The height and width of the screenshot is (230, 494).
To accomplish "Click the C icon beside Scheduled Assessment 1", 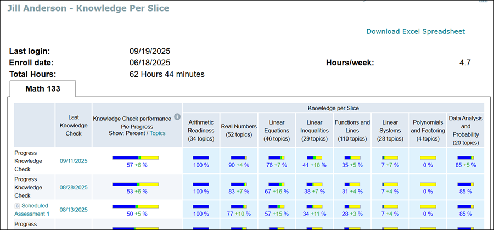I will [17, 206].
